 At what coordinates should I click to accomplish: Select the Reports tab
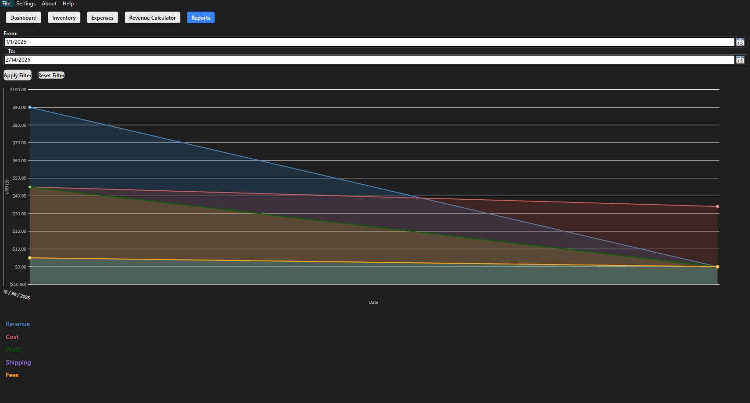pos(201,18)
